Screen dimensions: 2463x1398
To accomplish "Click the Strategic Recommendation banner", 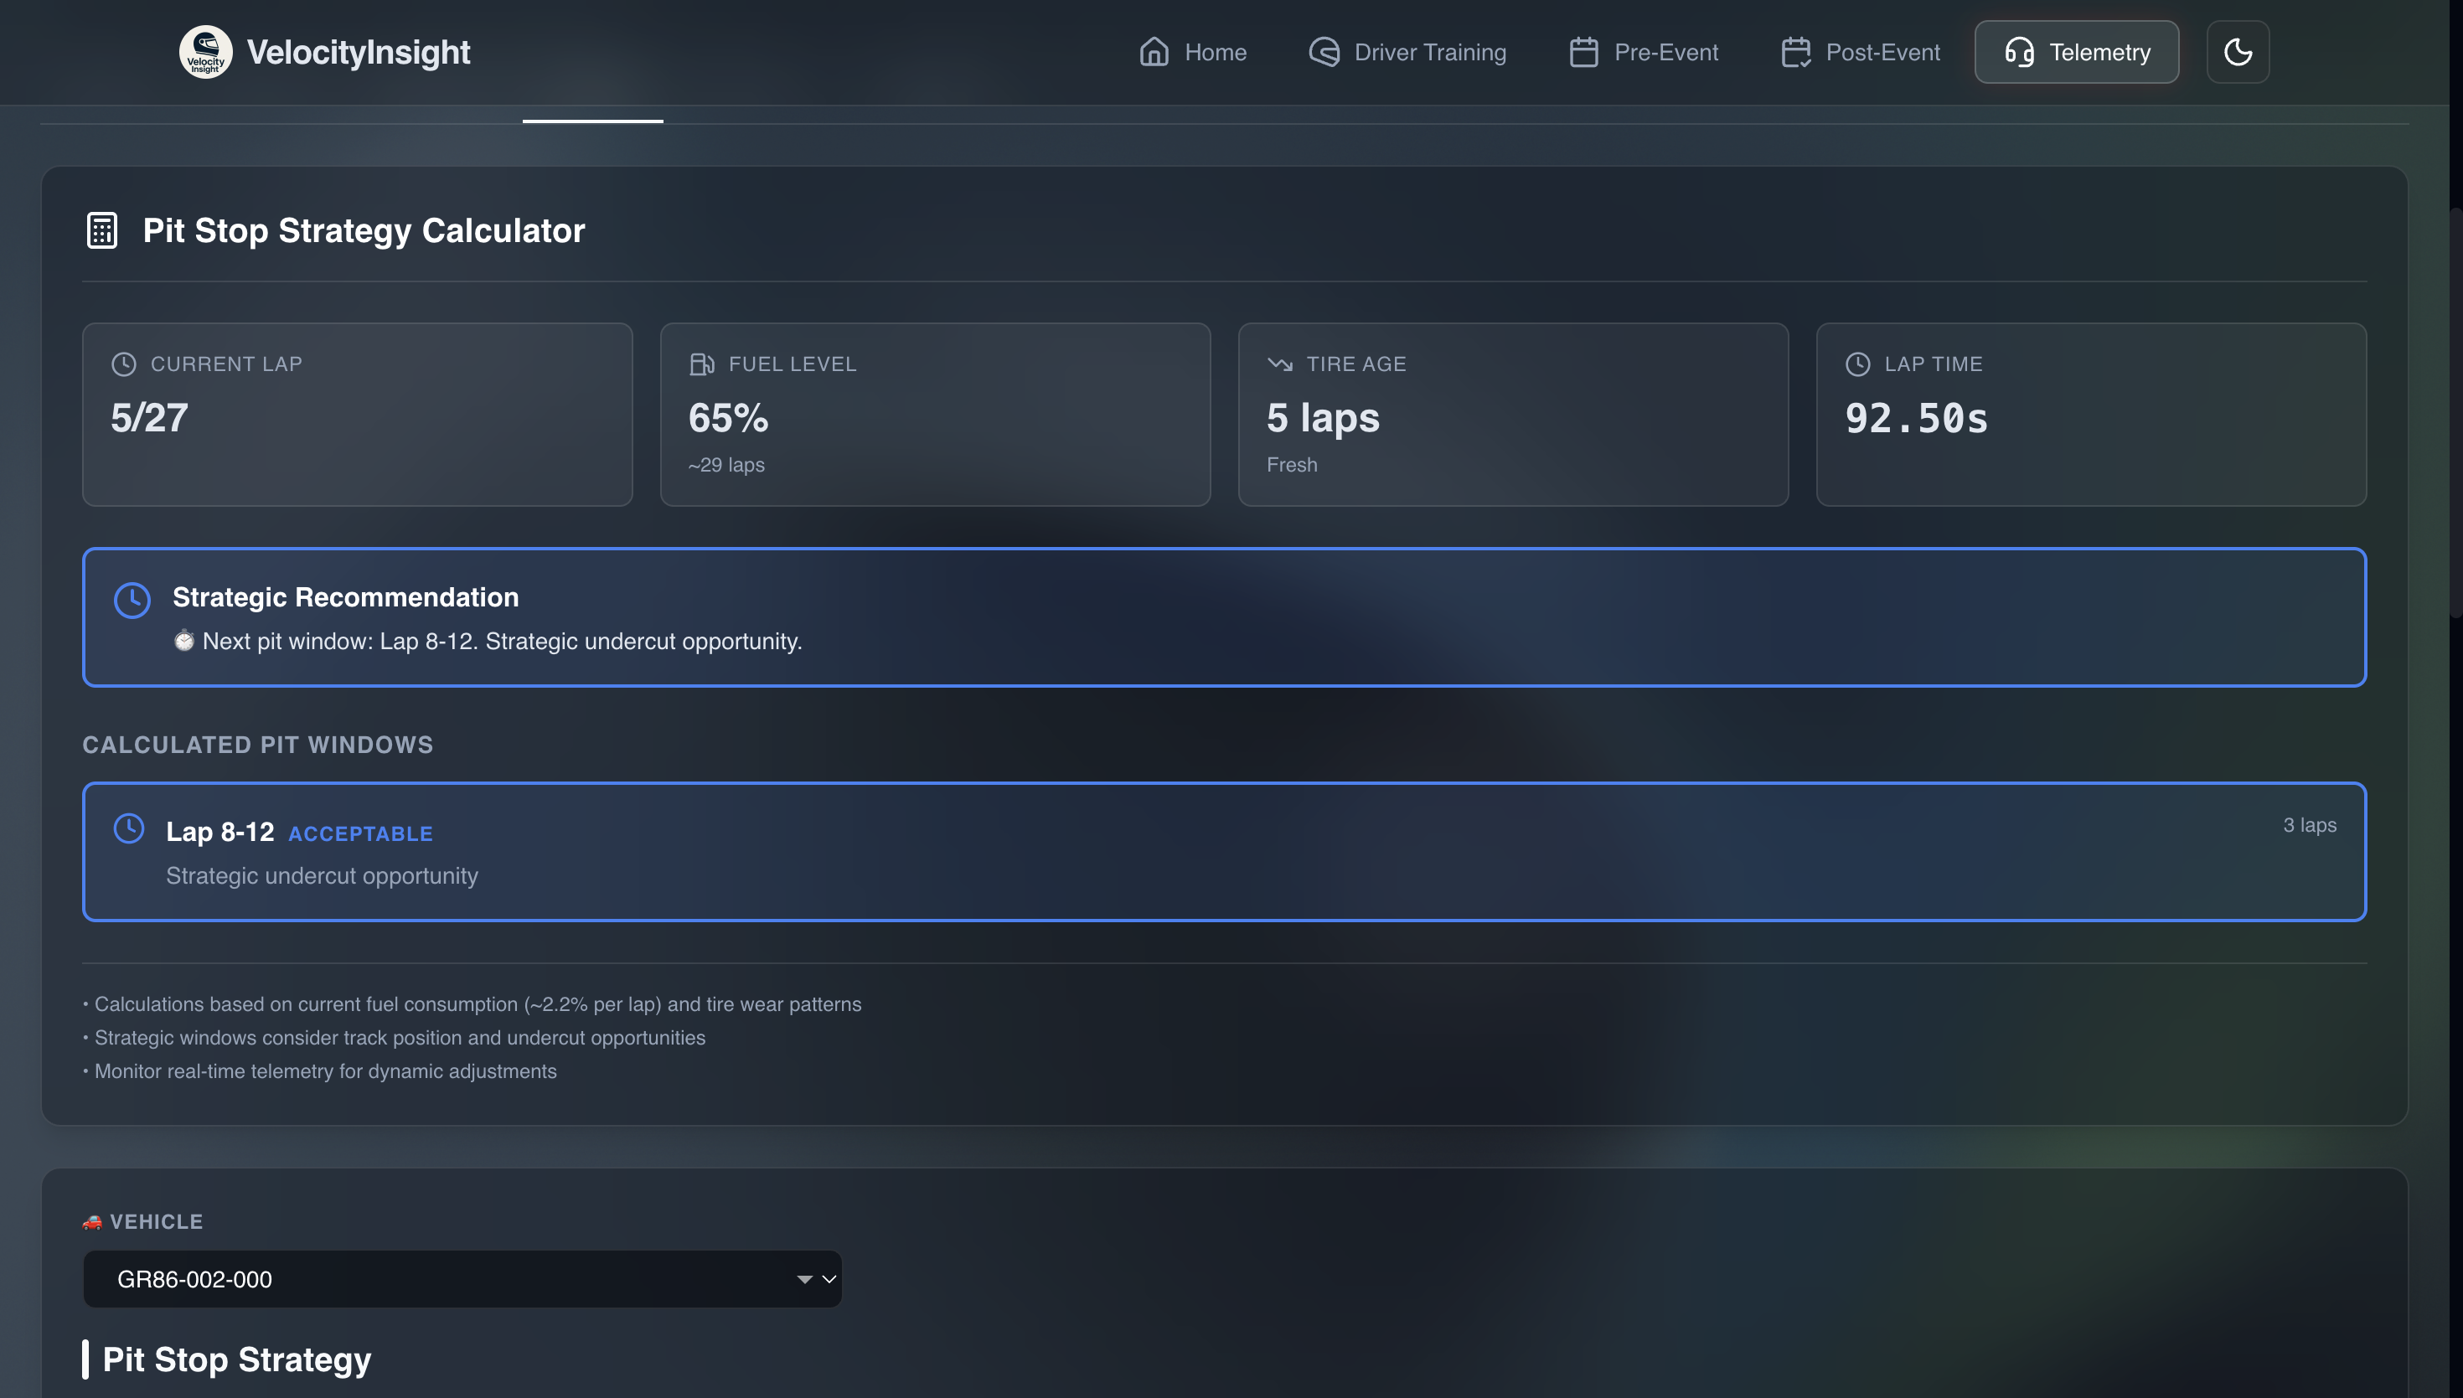I will (x=1223, y=617).
